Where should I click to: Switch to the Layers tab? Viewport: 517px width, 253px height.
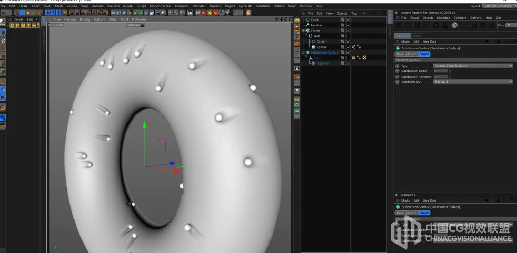point(417,36)
